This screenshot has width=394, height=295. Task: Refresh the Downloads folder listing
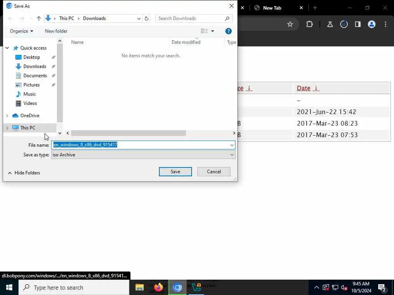pos(147,18)
